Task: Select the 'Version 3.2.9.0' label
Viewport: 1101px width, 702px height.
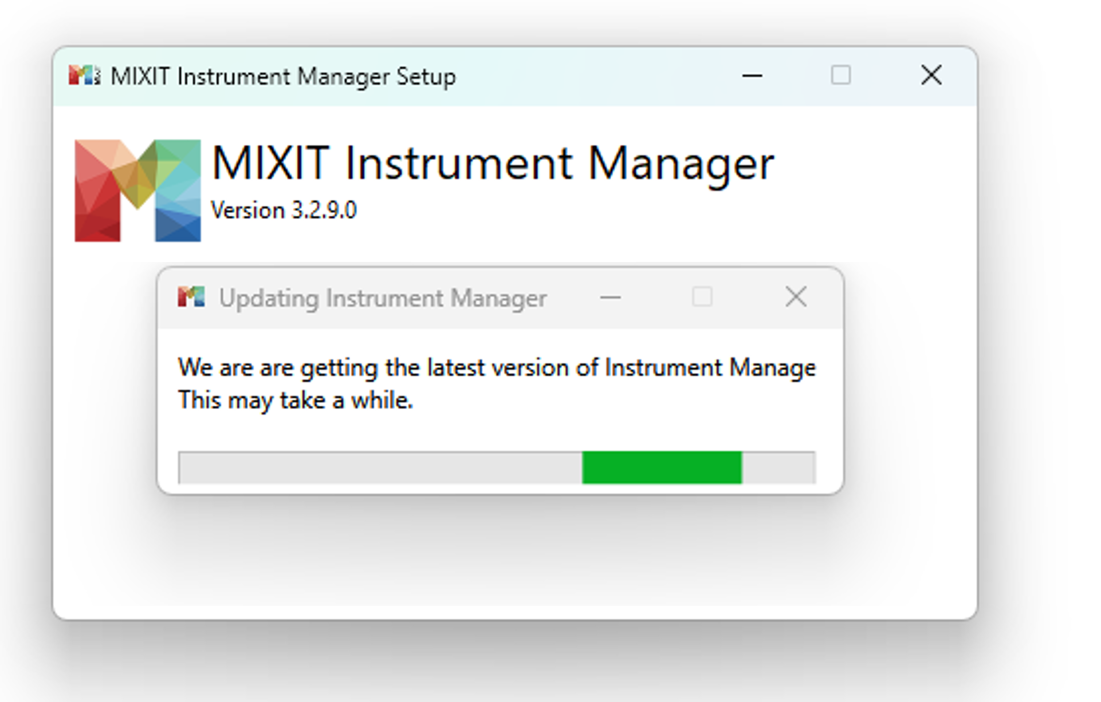Action: tap(284, 211)
